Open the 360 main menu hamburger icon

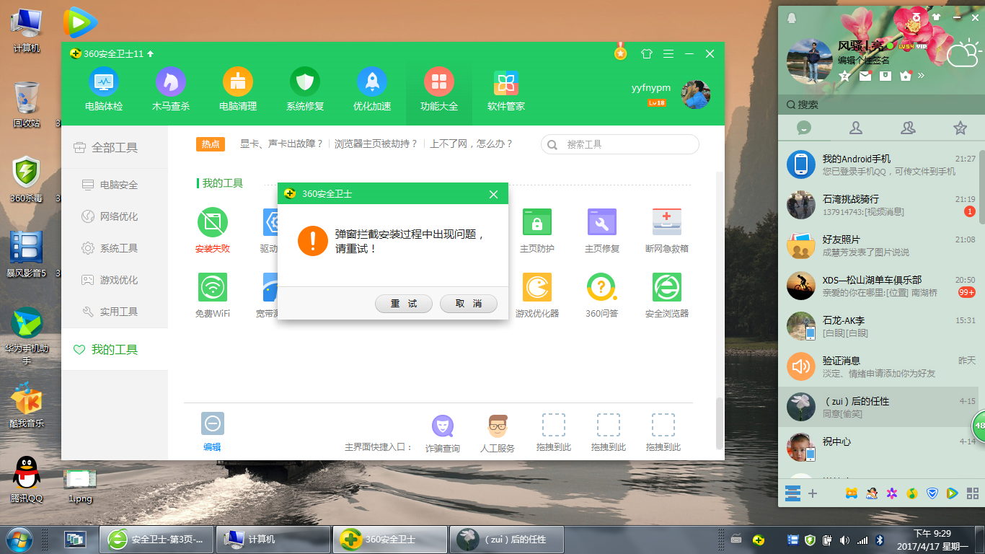click(668, 54)
